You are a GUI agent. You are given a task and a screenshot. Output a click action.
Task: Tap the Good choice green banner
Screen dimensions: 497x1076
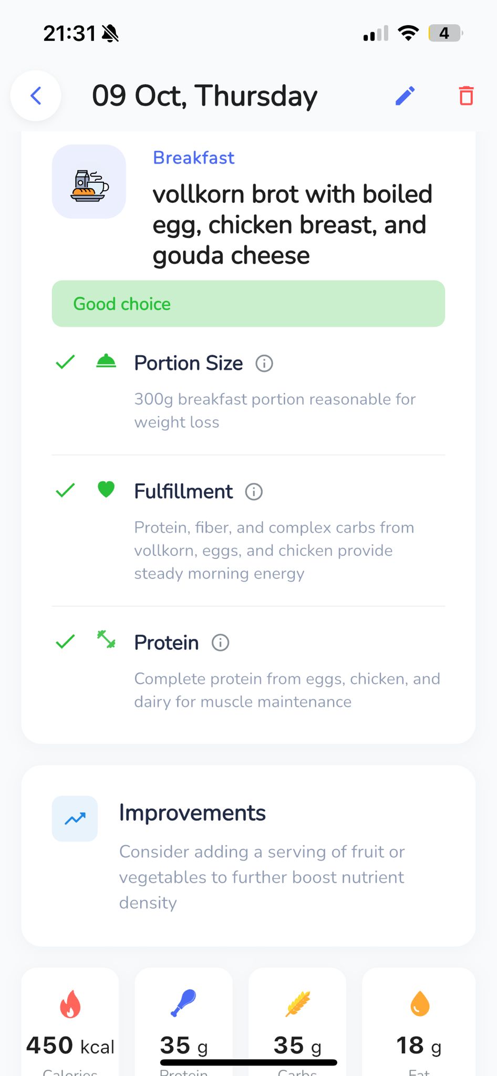click(248, 304)
